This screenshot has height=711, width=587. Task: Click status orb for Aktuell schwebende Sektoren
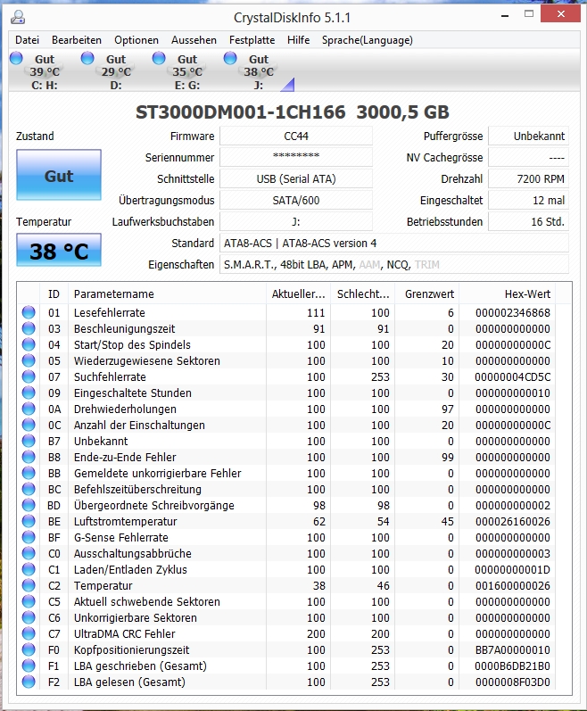click(29, 602)
